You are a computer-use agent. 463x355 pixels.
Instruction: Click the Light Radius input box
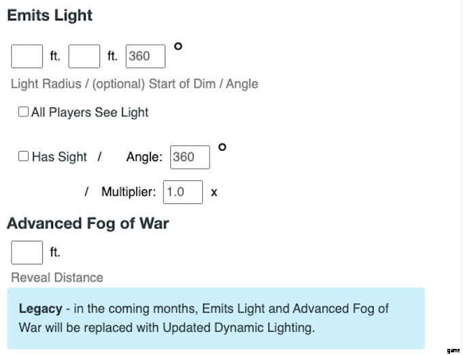click(x=27, y=56)
